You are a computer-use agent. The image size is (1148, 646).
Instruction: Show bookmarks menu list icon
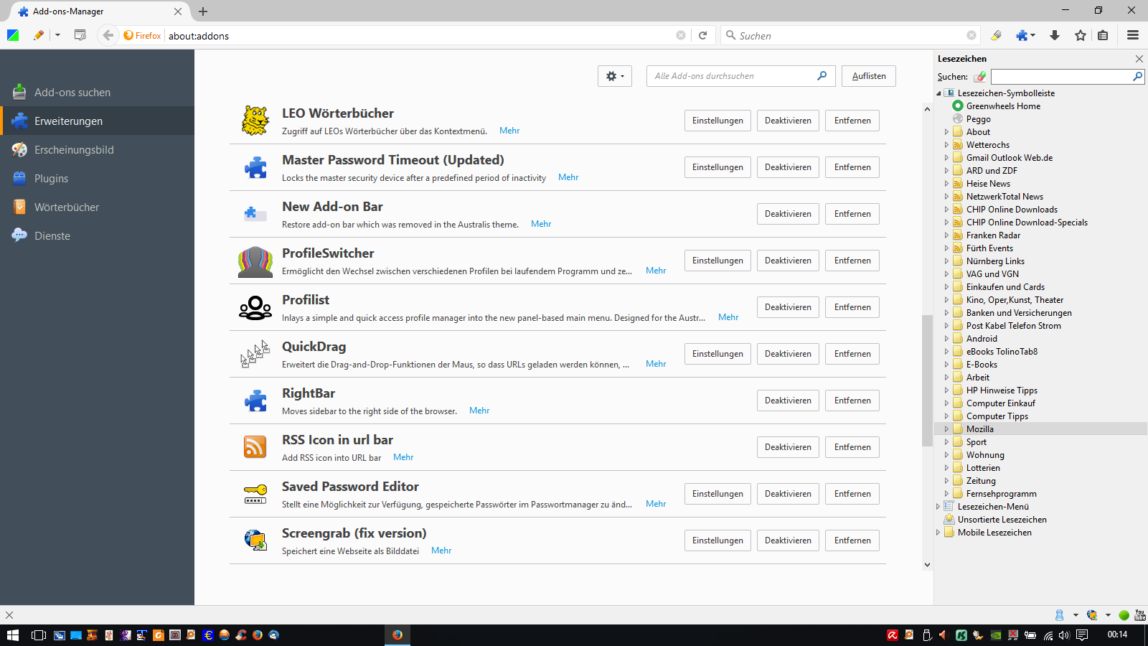(1104, 35)
